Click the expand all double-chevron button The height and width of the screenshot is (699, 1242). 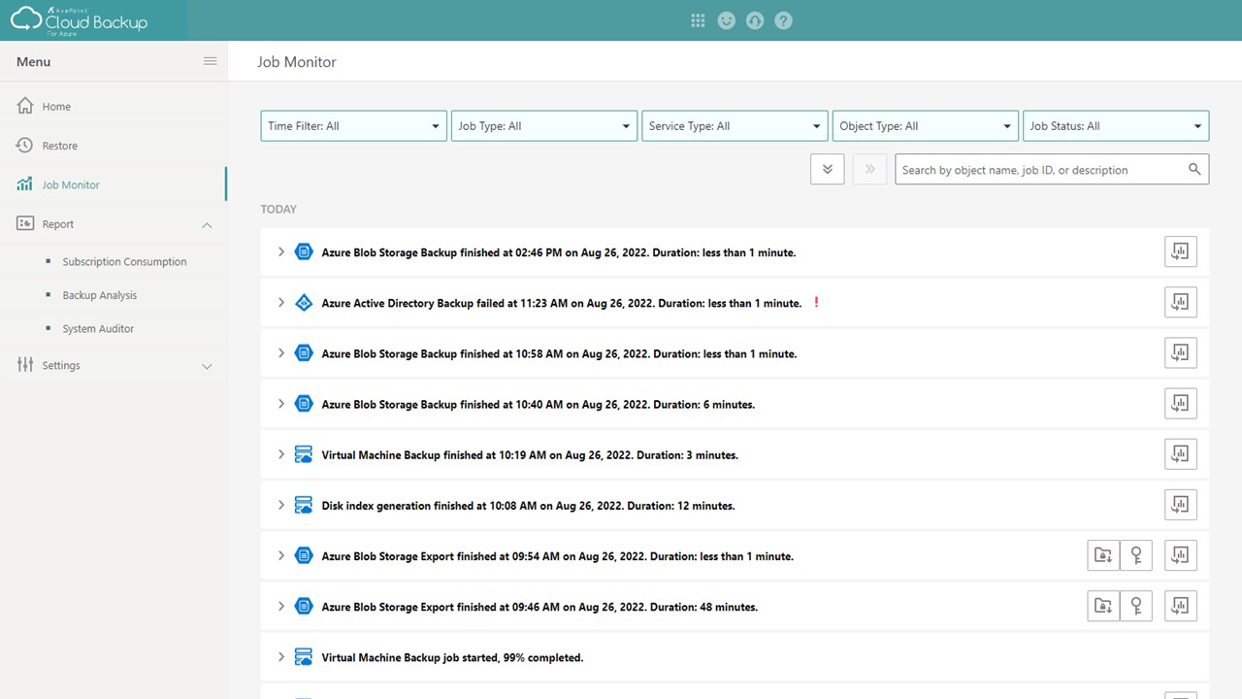click(828, 169)
